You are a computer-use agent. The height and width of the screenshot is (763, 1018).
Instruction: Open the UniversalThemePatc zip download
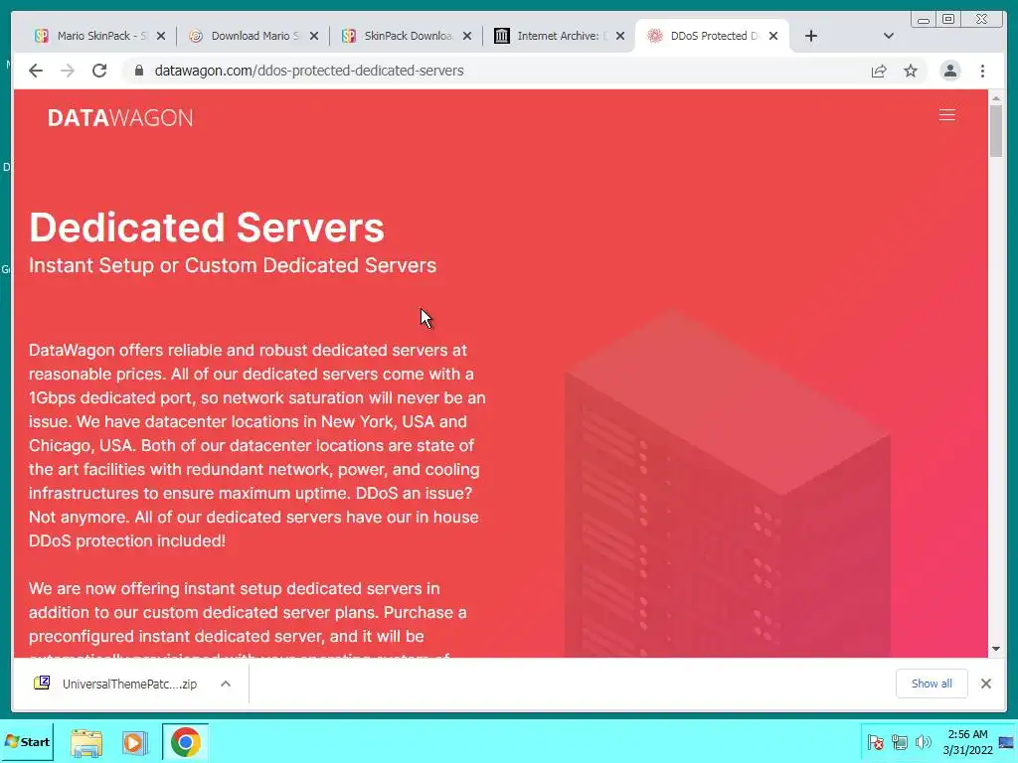click(x=117, y=684)
